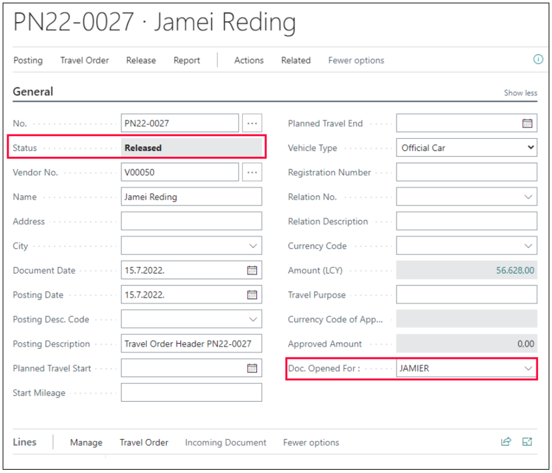Open lookup button beside No. field

coord(252,123)
